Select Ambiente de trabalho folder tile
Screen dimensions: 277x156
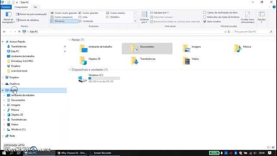tap(96, 49)
